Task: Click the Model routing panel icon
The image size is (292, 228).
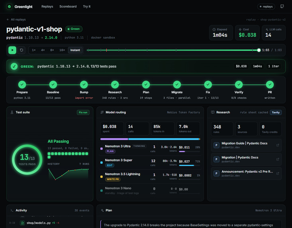Action: [102, 112]
